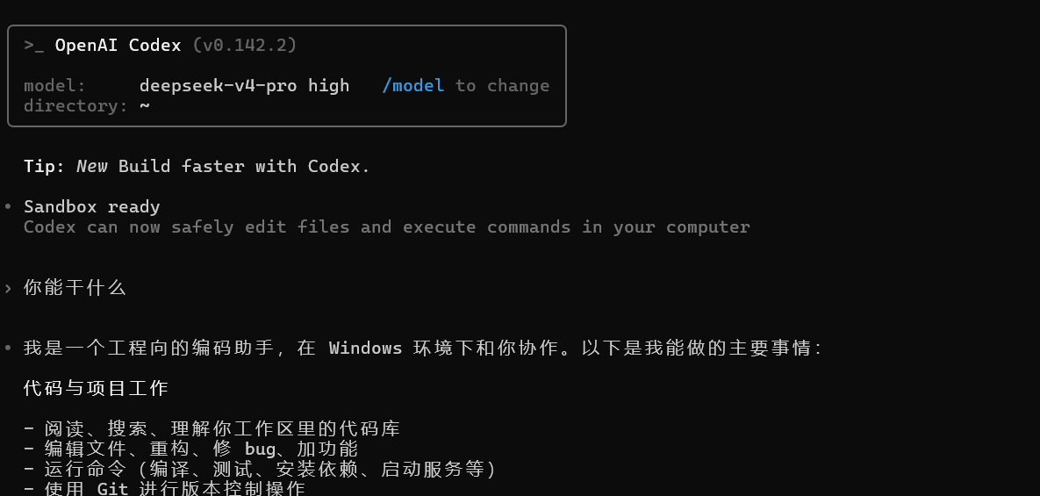This screenshot has height=496, width=1040.
Task: Select the deepseek-v4-pro high model name
Action: point(244,85)
